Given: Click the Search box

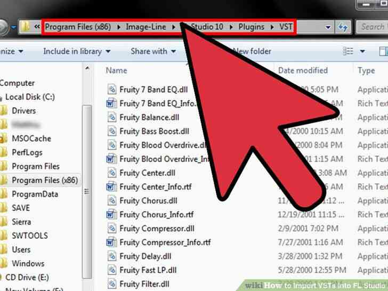Looking at the screenshot, I should pyautogui.click(x=372, y=27).
